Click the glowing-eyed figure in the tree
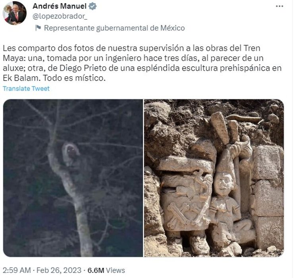The image size is (305, 278). [x=71, y=155]
